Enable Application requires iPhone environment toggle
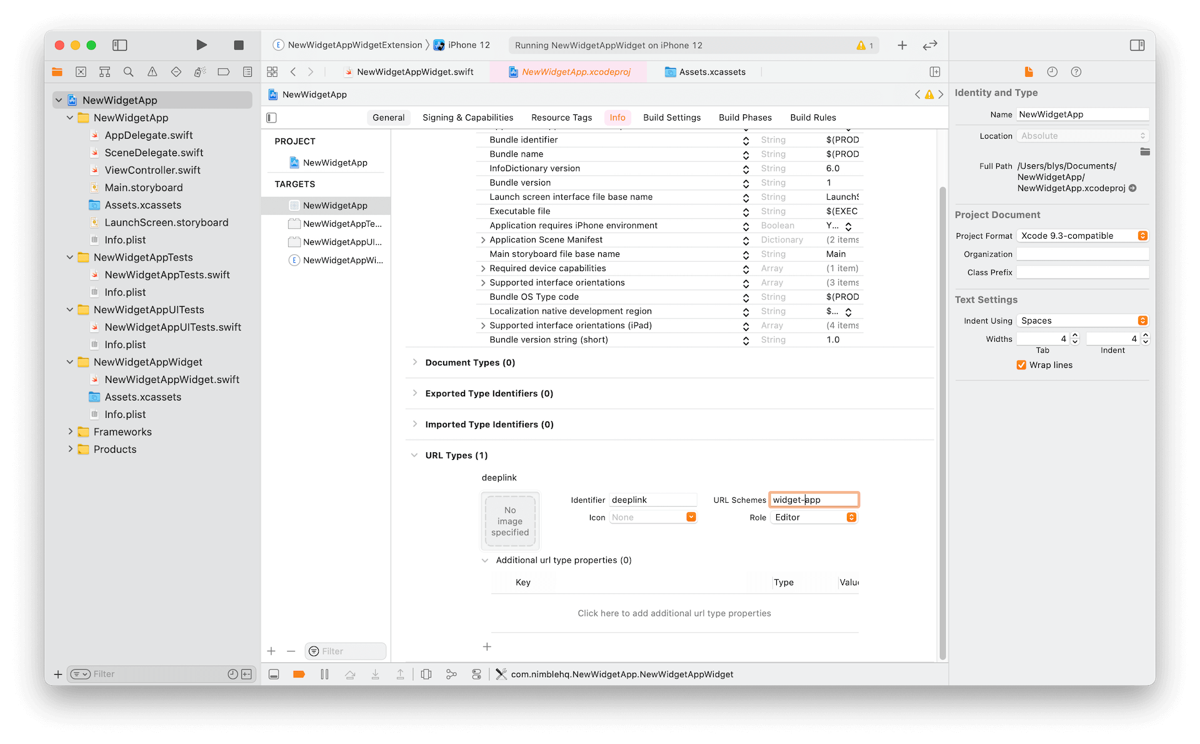The height and width of the screenshot is (744, 1200). pyautogui.click(x=850, y=226)
